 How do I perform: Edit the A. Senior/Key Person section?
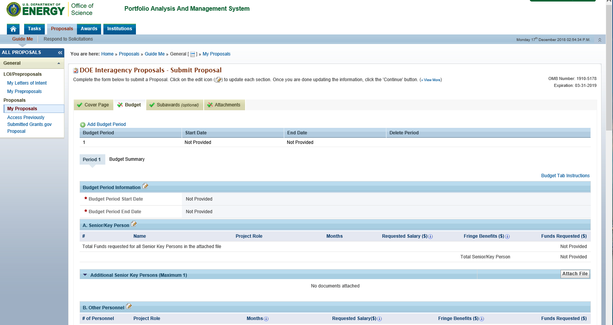[x=134, y=224]
